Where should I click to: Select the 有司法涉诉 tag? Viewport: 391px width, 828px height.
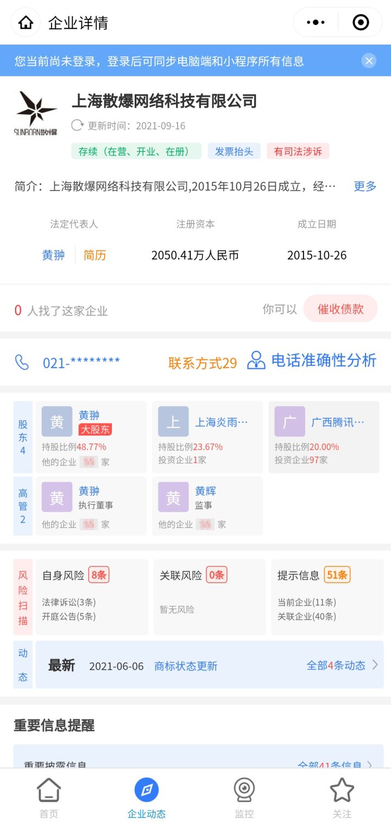298,151
